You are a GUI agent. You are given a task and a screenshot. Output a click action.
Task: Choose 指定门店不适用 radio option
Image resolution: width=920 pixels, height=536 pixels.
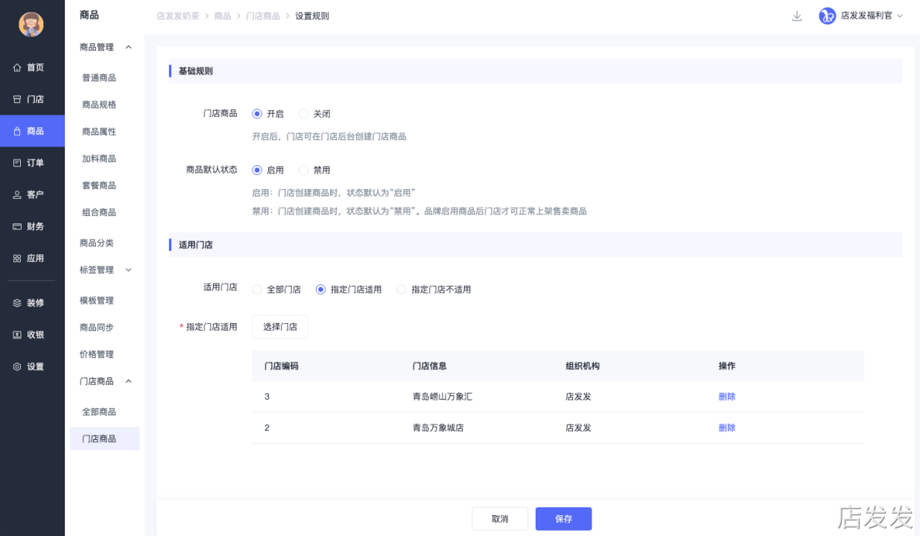coord(402,290)
